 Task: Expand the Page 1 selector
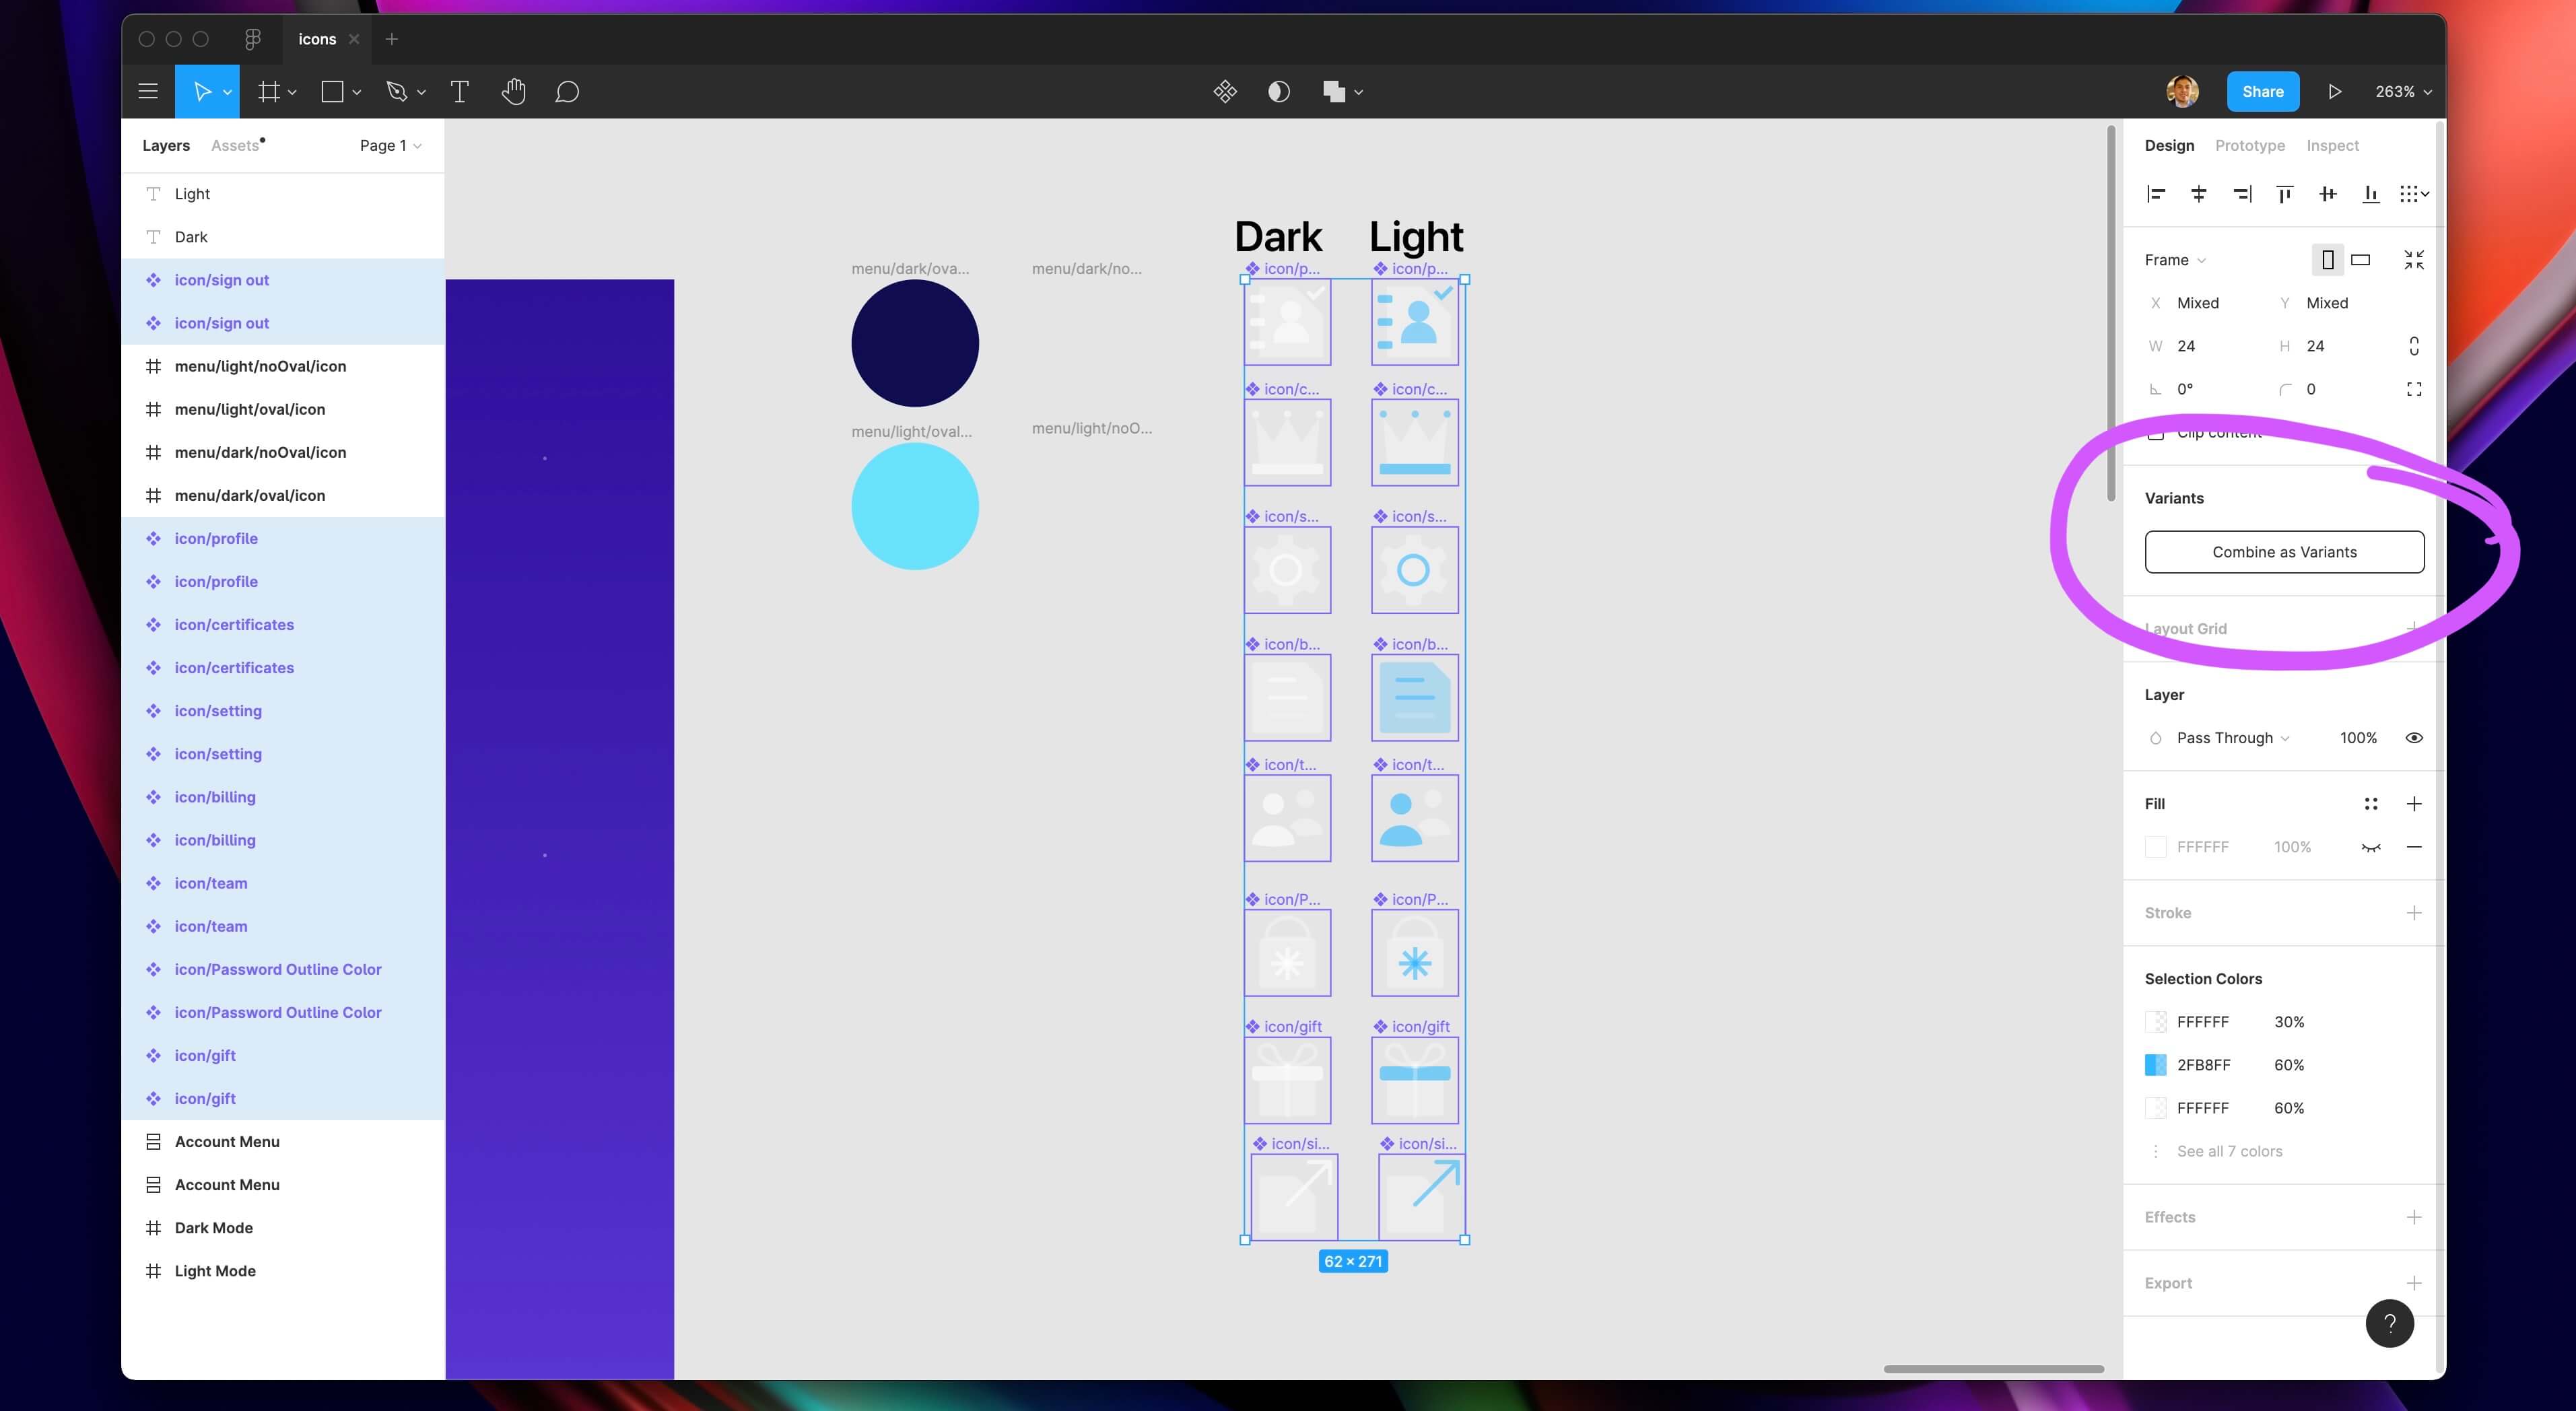click(390, 145)
